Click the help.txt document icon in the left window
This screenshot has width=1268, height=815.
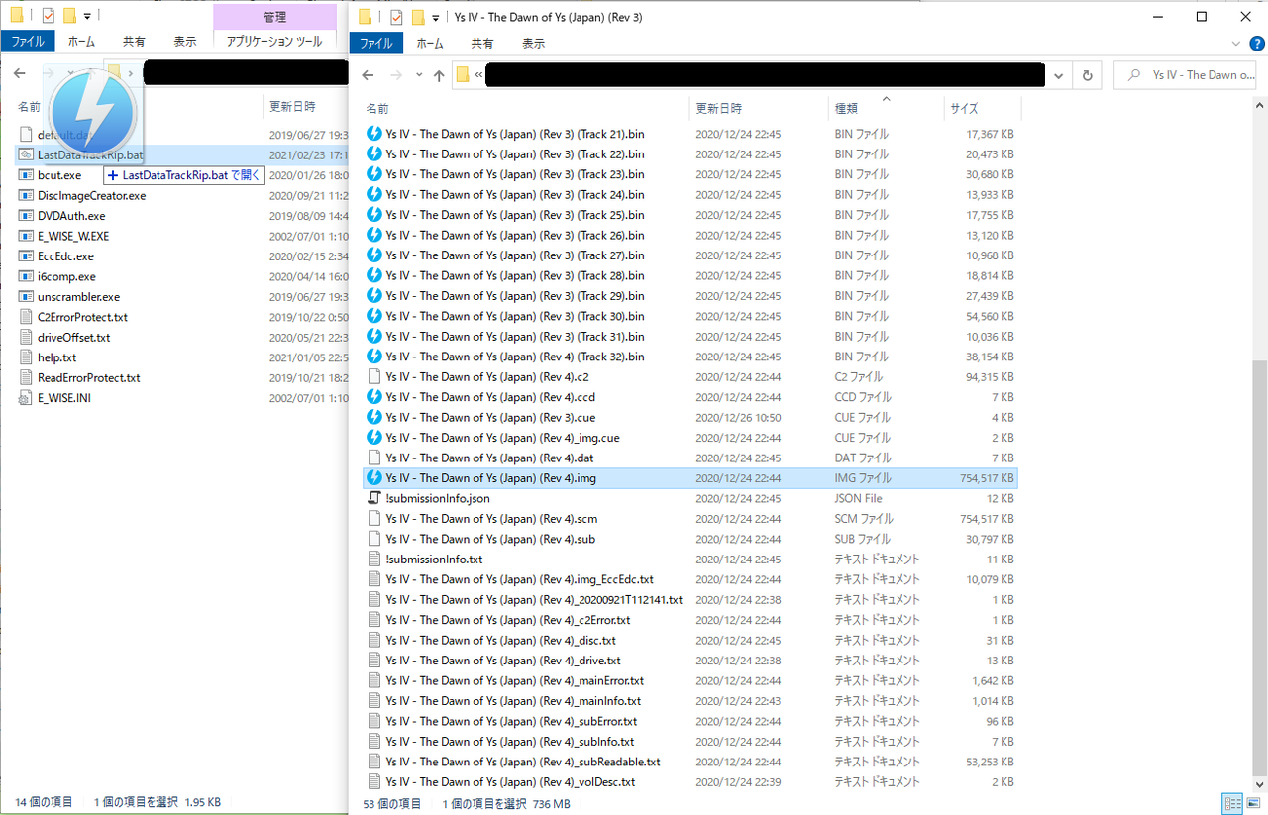click(x=27, y=357)
